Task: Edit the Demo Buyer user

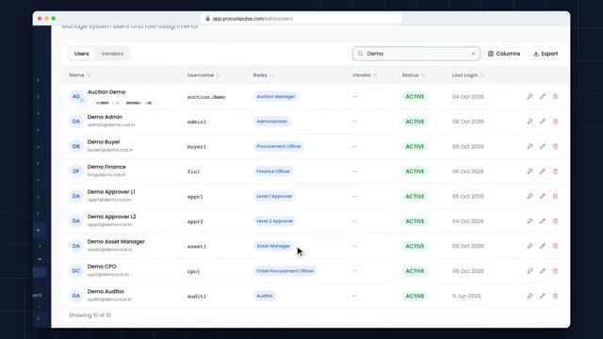Action: click(x=543, y=147)
